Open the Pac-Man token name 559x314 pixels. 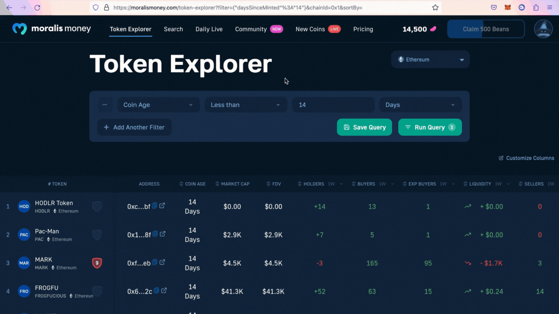pyautogui.click(x=47, y=232)
